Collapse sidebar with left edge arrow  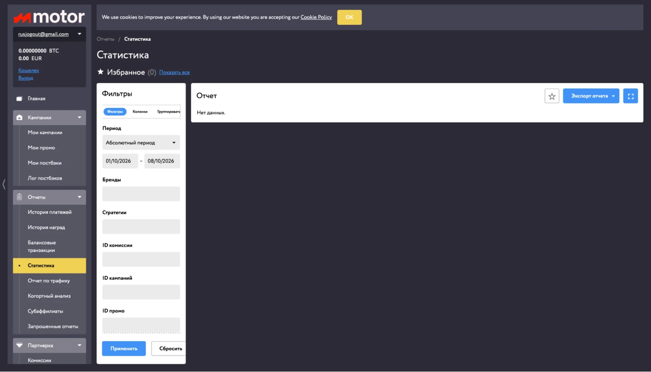click(4, 184)
